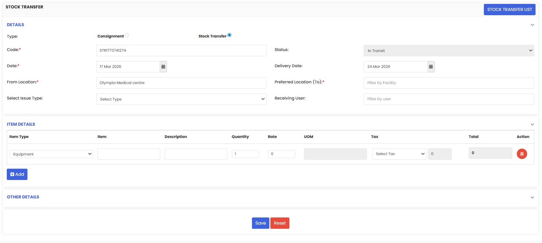Focus the Filter by user field
The width and height of the screenshot is (542, 243).
click(x=449, y=99)
